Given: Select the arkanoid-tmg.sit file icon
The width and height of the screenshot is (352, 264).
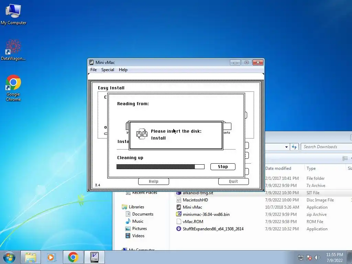Looking at the screenshot, I should pos(179,192).
